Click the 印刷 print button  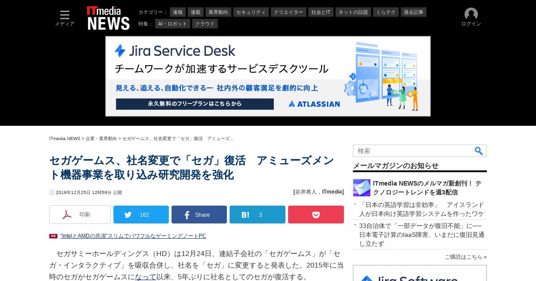click(x=80, y=215)
